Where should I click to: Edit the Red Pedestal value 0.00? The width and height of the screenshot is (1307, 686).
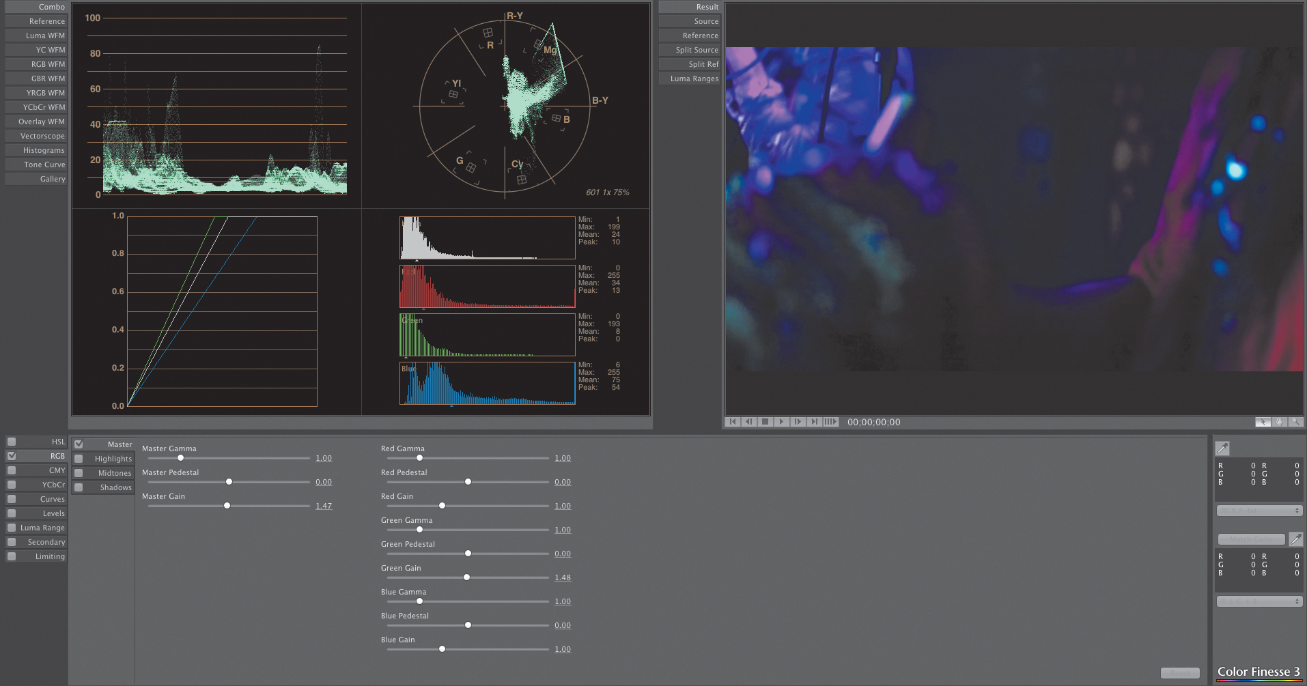pos(563,482)
